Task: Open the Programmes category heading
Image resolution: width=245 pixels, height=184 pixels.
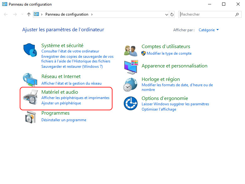Action: click(55, 113)
